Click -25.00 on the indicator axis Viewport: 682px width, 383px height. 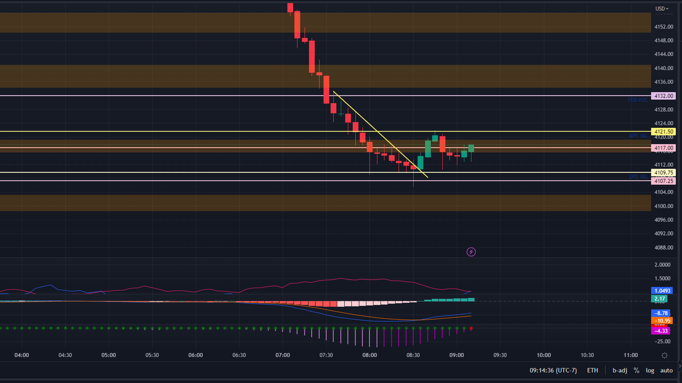(x=663, y=341)
